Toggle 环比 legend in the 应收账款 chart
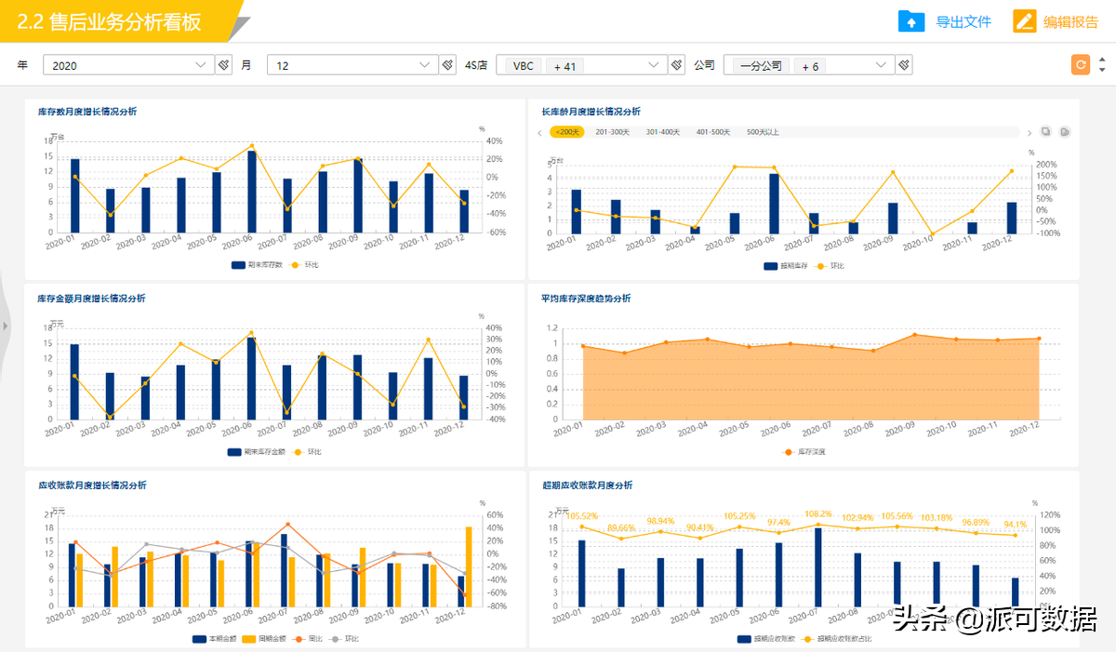The image size is (1116, 652). [342, 639]
